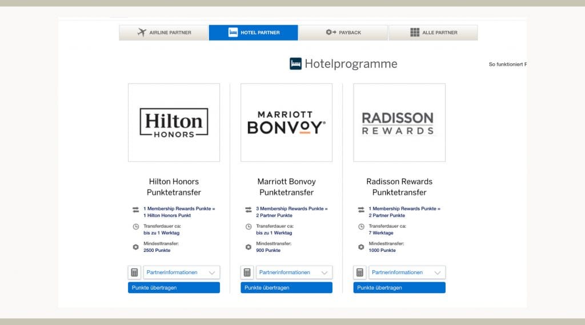Image resolution: width=585 pixels, height=325 pixels.
Task: Show the Alle Partner tab
Action: click(433, 33)
